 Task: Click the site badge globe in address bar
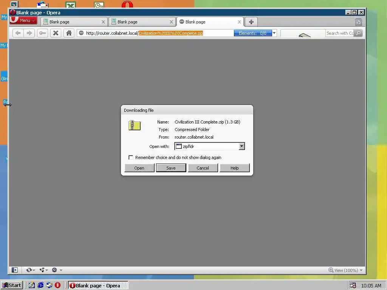point(81,33)
